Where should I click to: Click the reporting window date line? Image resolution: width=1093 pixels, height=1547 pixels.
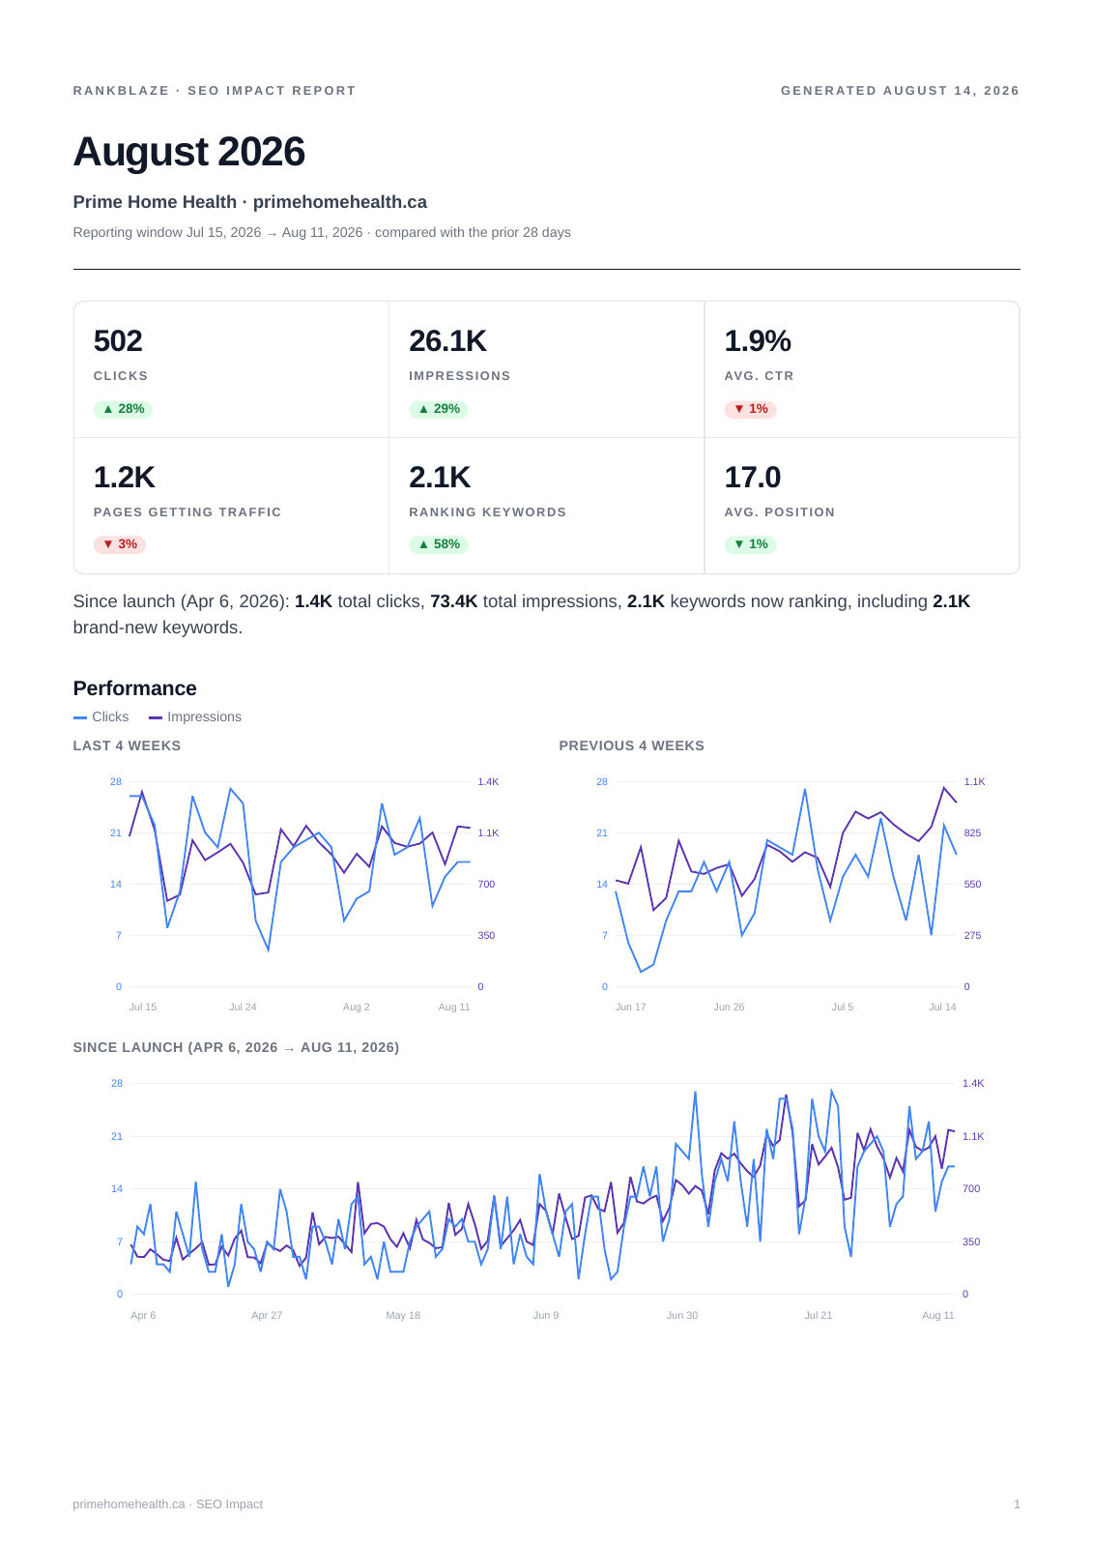[322, 233]
